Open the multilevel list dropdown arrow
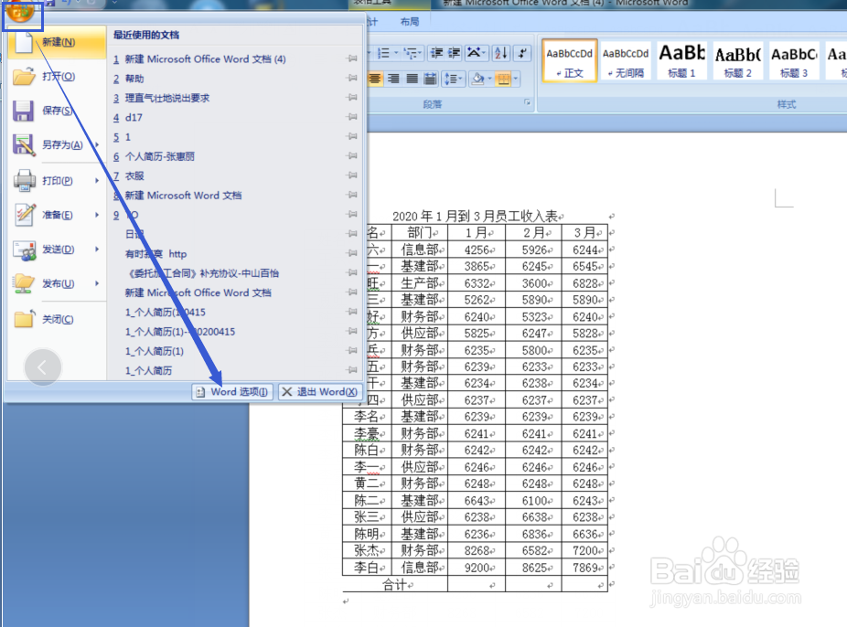 [420, 53]
